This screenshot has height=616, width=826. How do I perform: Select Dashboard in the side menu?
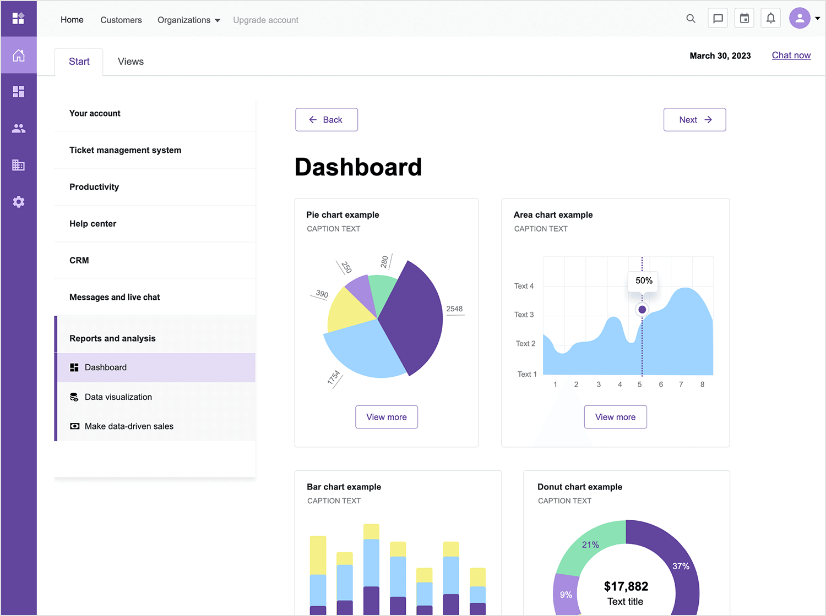[x=156, y=367]
